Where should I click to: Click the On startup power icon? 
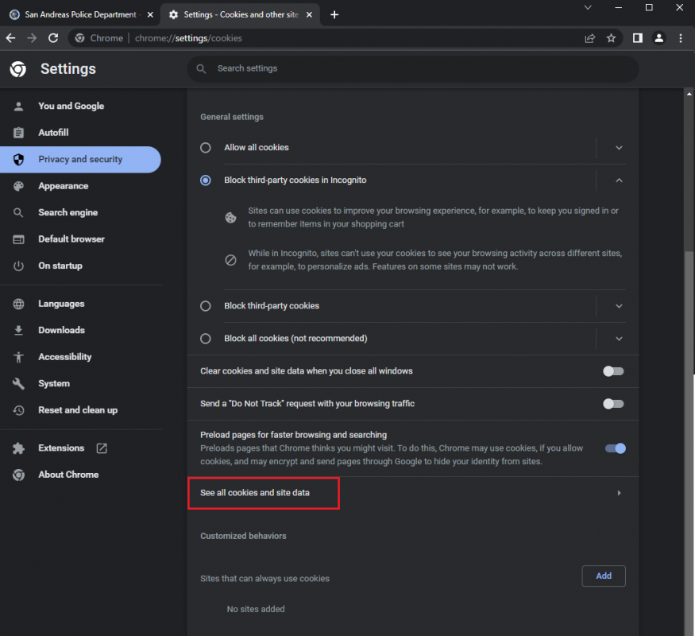click(18, 266)
